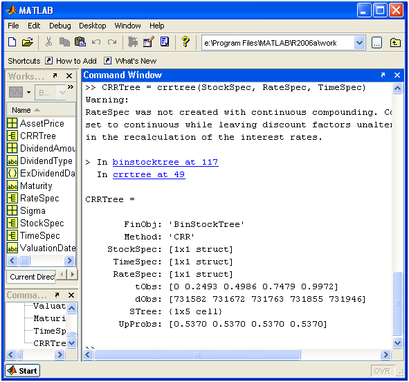Open file using the folder icon
Viewport: 409px width, 382px height.
[28, 42]
